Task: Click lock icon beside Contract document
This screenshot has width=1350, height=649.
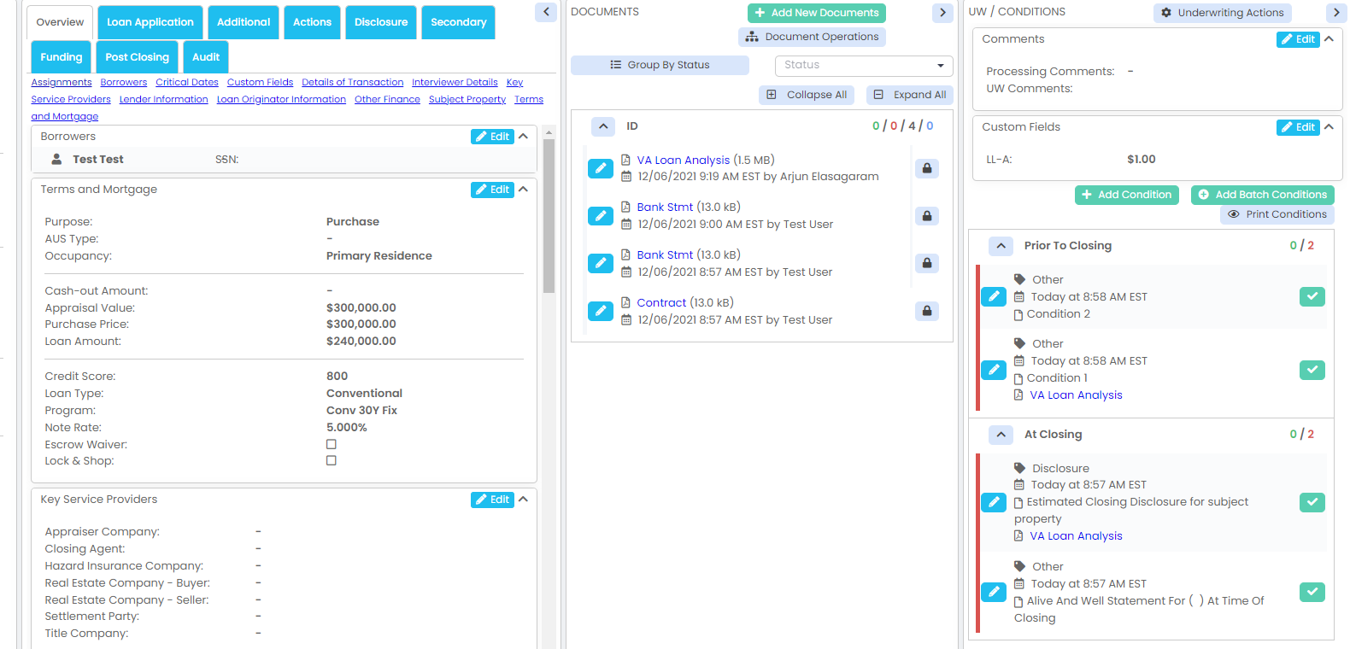Action: click(926, 311)
